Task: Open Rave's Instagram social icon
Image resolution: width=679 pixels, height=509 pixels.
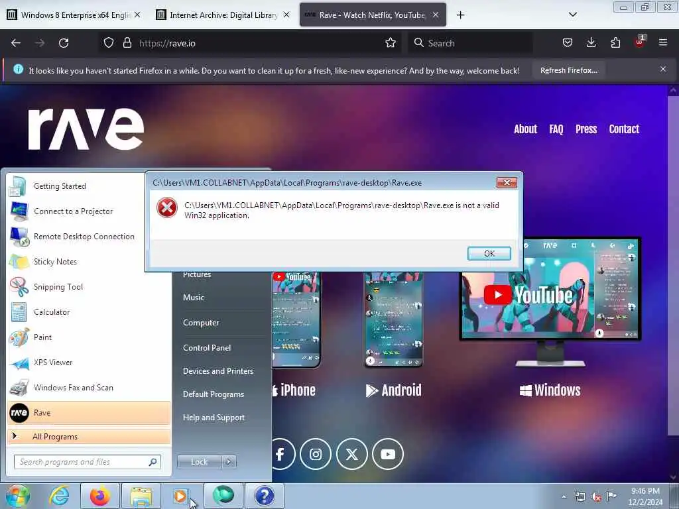Action: [315, 454]
